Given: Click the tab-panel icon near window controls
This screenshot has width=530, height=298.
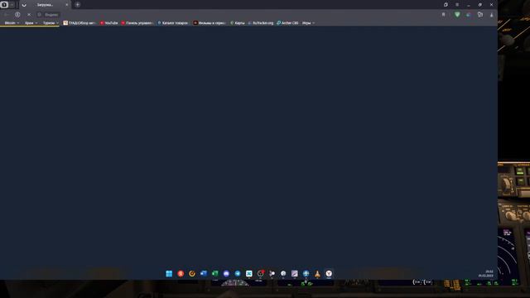Looking at the screenshot, I should point(446,5).
